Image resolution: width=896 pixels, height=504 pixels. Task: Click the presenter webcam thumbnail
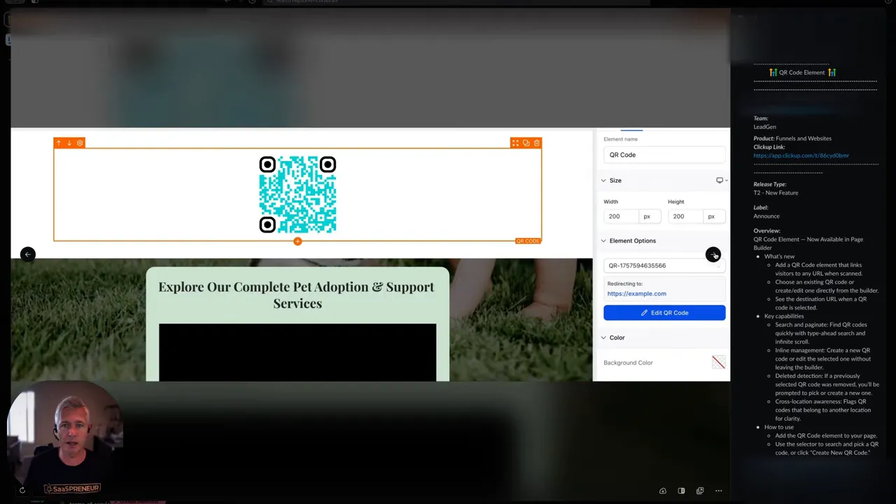[64, 440]
